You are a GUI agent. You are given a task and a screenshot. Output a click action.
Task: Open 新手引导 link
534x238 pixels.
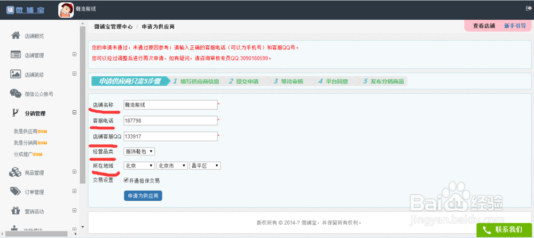[515, 26]
